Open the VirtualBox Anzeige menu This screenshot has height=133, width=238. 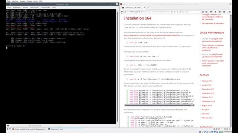22,1
